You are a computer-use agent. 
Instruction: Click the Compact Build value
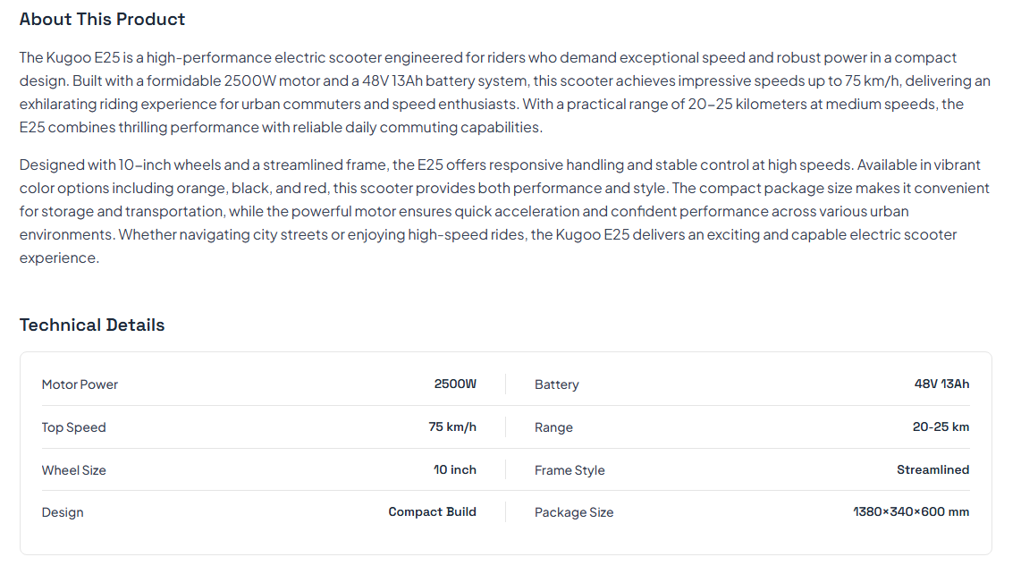coord(432,511)
